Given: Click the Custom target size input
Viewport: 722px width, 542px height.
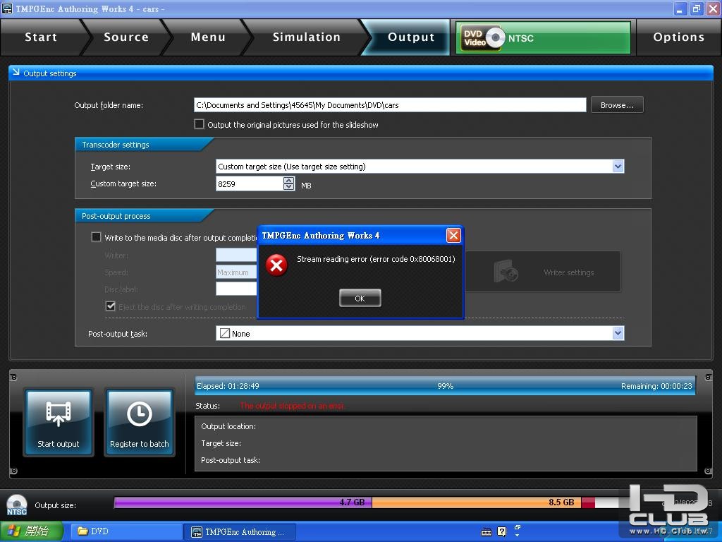Looking at the screenshot, I should pyautogui.click(x=250, y=184).
